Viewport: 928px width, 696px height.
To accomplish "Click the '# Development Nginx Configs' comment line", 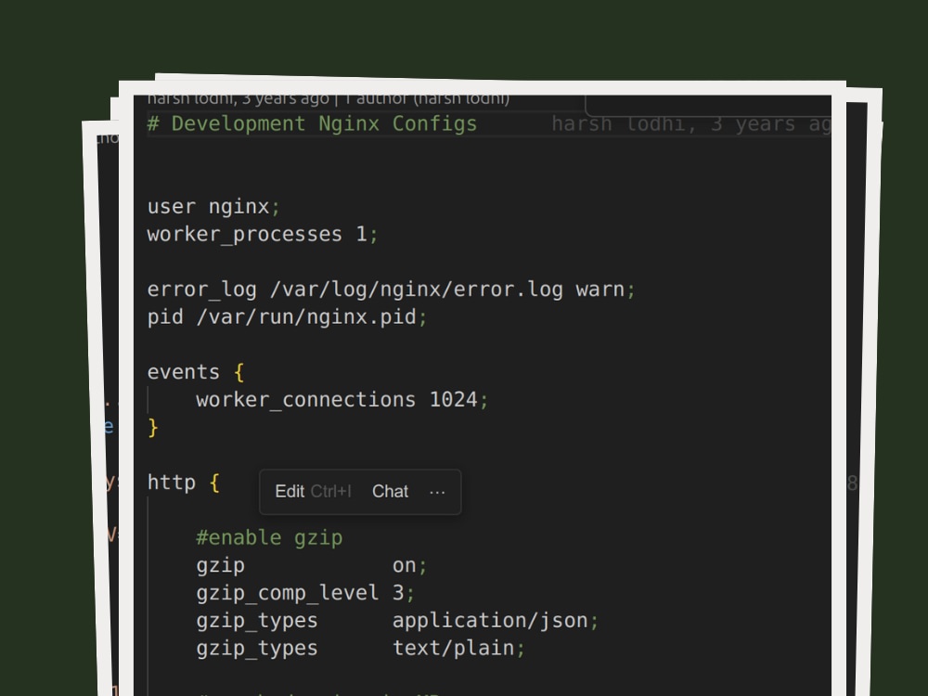I will coord(312,123).
